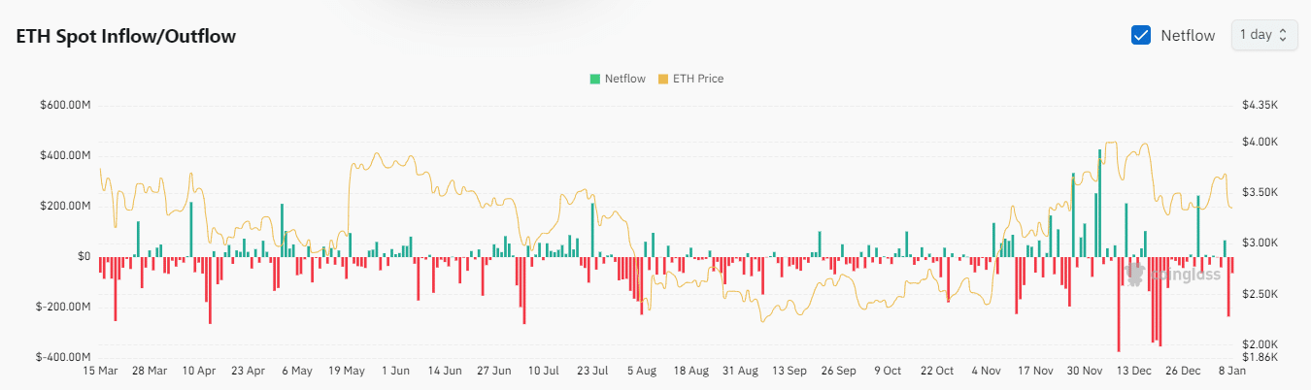
Task: Click the $600.00M left axis label
Action: [x=64, y=105]
